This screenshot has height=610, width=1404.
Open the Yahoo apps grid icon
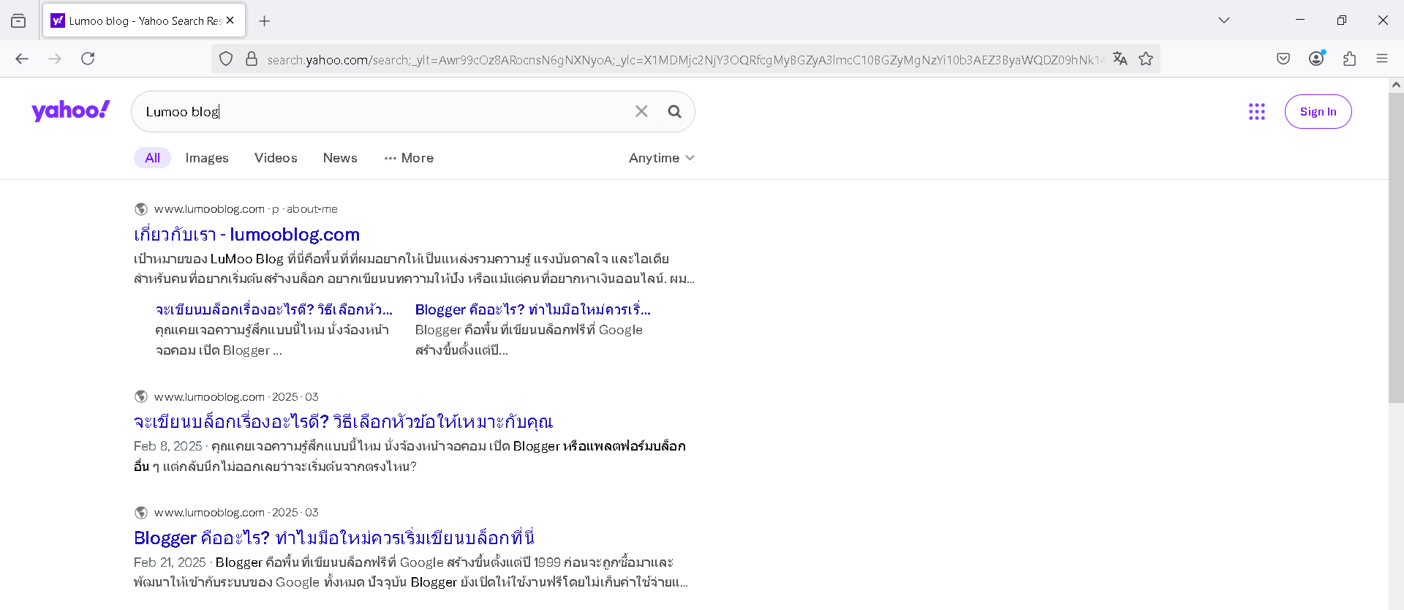click(1256, 111)
